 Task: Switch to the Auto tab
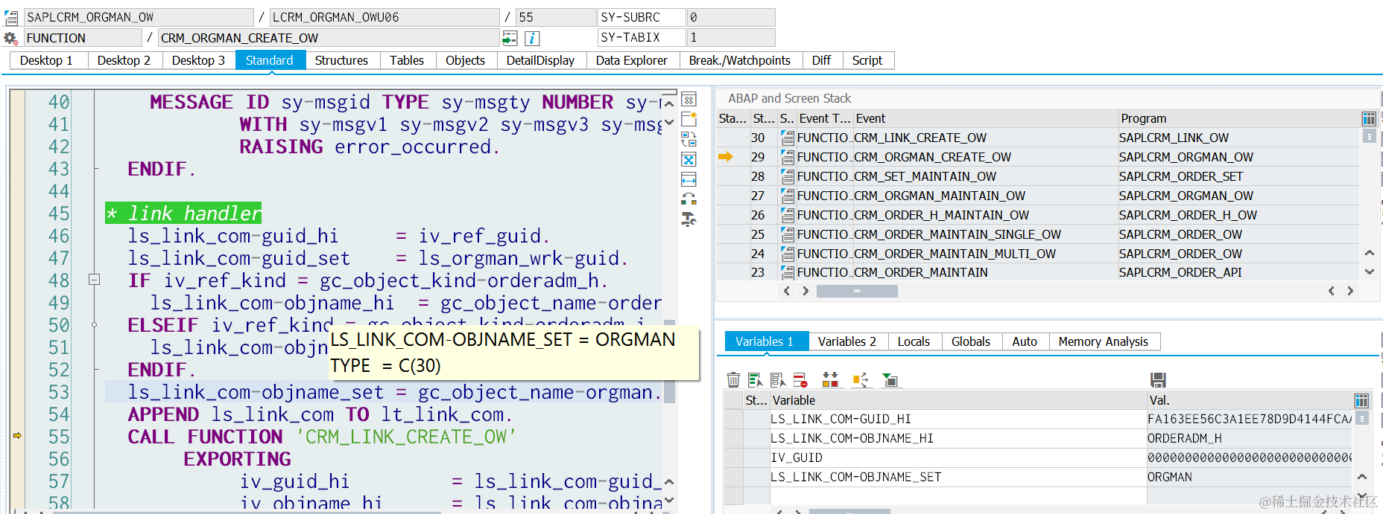click(1025, 341)
